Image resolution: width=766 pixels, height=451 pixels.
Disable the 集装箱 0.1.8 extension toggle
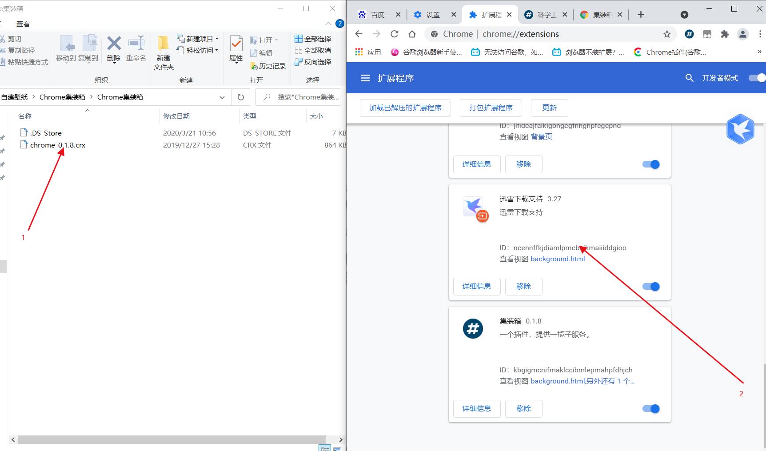651,409
